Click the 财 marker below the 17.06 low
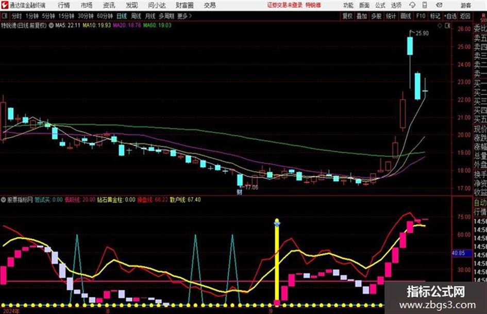The image size is (487, 314). tap(240, 192)
